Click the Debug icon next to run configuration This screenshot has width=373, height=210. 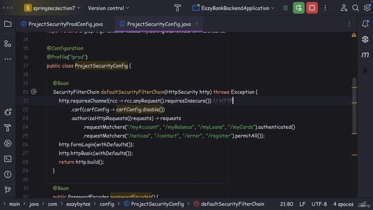click(286, 8)
